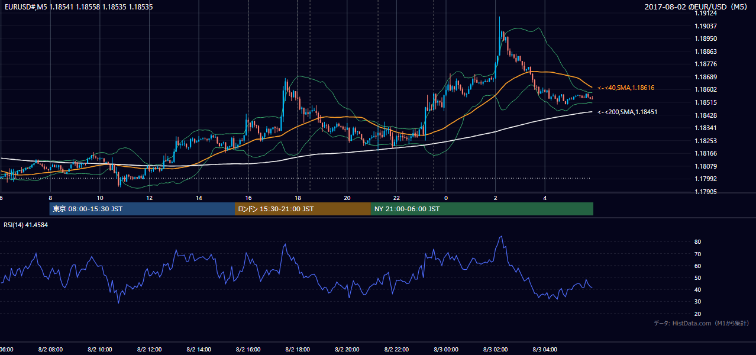Image resolution: width=756 pixels, height=355 pixels.
Task: Click the 8/2 18:00 time axis label
Action: point(299,350)
